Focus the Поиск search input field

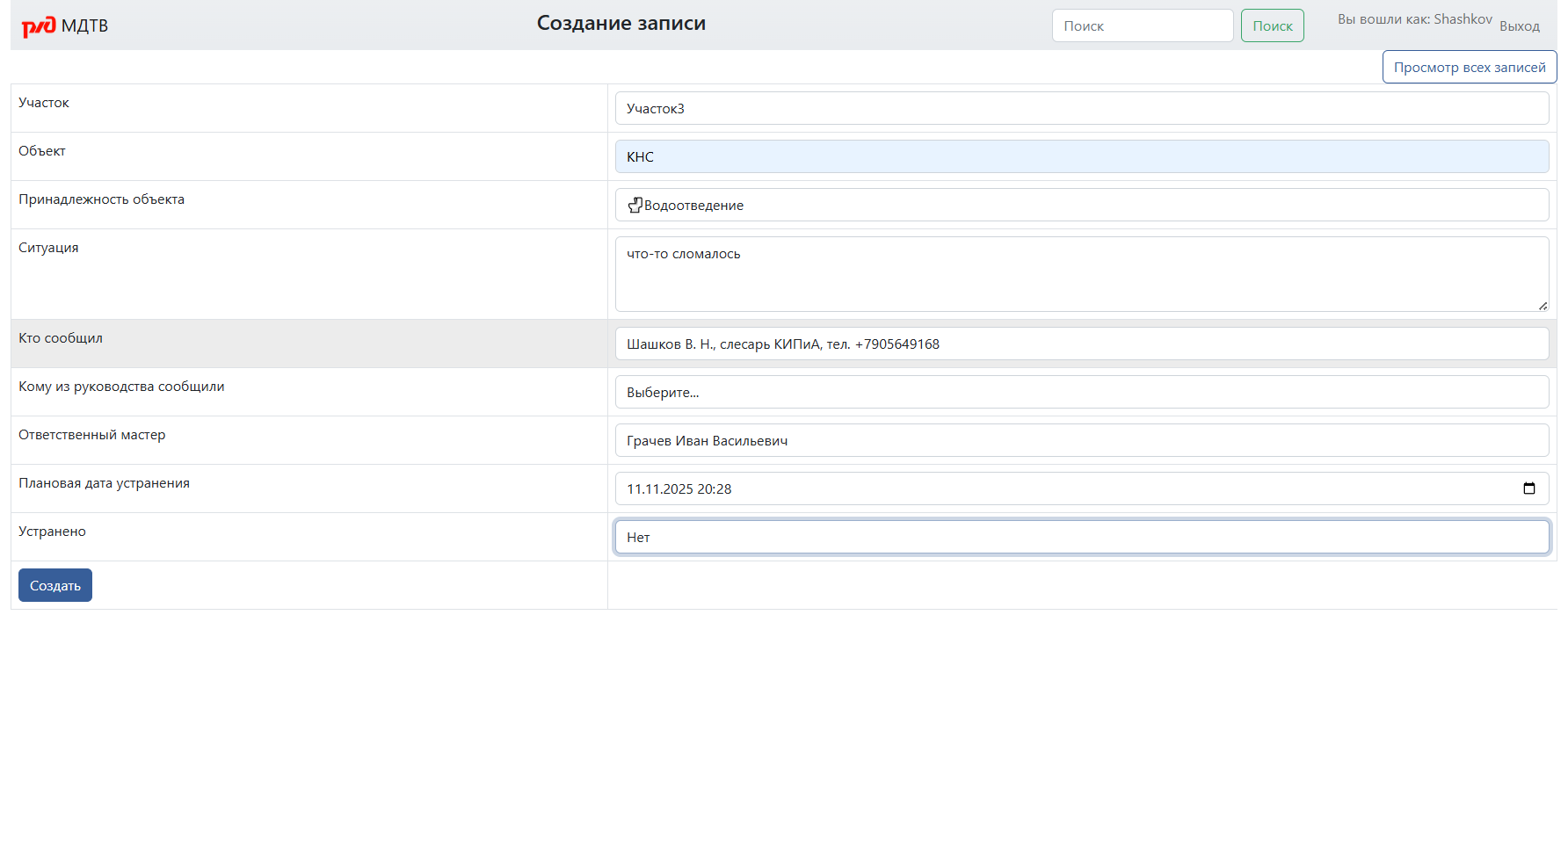click(1142, 25)
